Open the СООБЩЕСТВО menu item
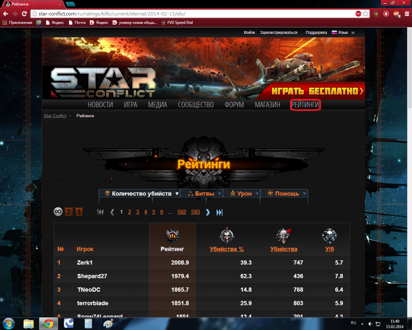Viewport: 412px width, 330px height. (x=196, y=105)
